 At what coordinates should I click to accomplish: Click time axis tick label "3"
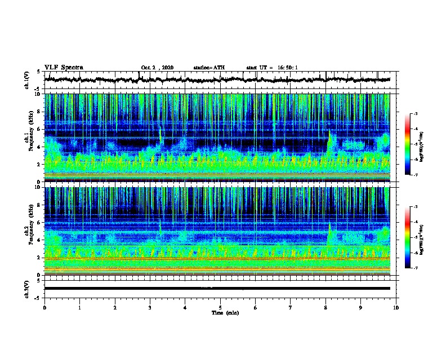150,308
